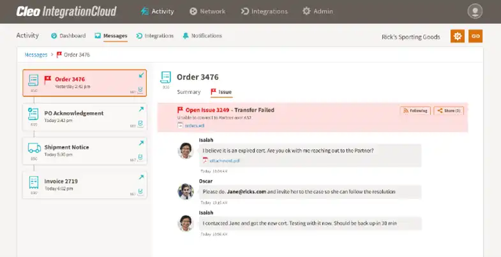Viewport: 501px width, 257px height.
Task: Click the receipt icon on Invoice 2719
Action: point(34,182)
